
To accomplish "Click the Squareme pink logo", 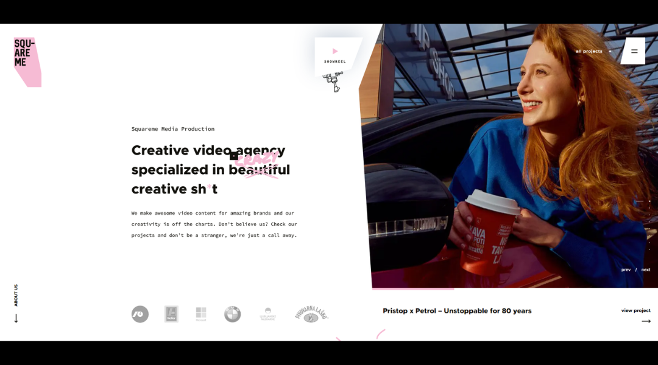I will [26, 61].
